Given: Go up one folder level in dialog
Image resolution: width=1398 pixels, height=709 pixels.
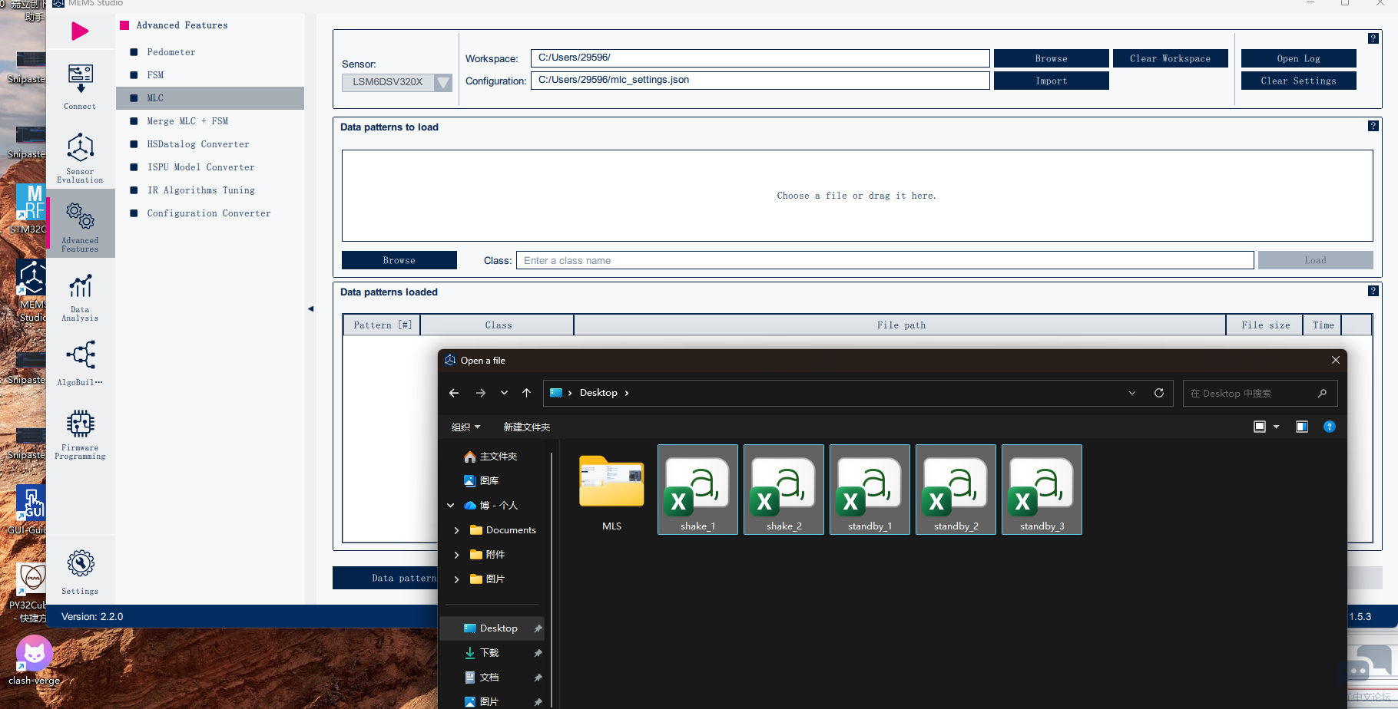Looking at the screenshot, I should (x=526, y=393).
